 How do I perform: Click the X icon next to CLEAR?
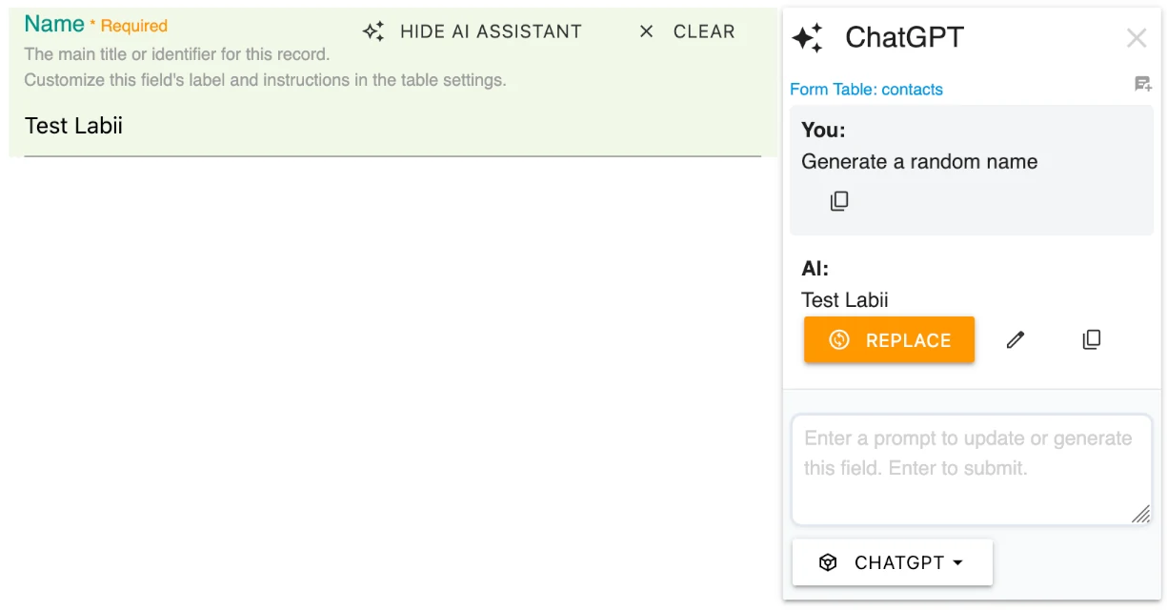(645, 31)
